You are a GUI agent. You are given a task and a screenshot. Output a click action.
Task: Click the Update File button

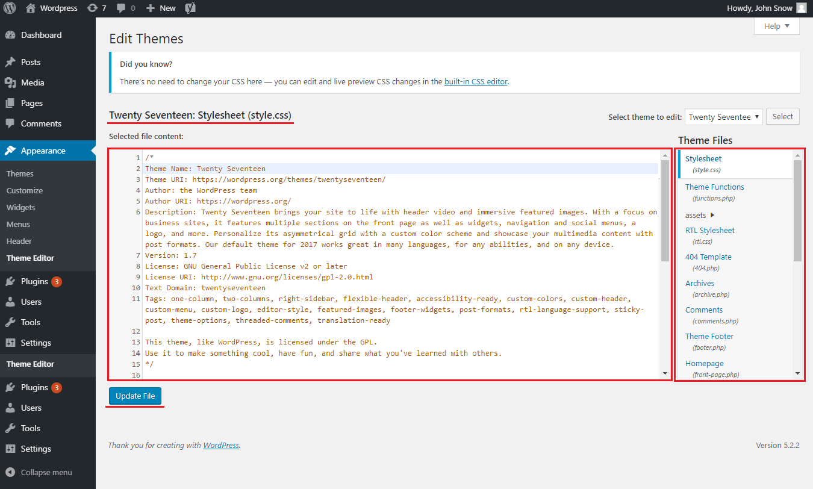pos(134,396)
